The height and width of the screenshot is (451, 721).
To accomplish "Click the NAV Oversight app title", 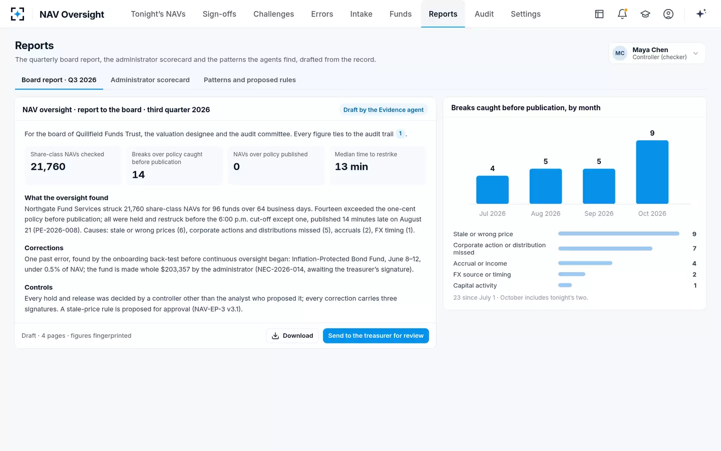I will (72, 15).
